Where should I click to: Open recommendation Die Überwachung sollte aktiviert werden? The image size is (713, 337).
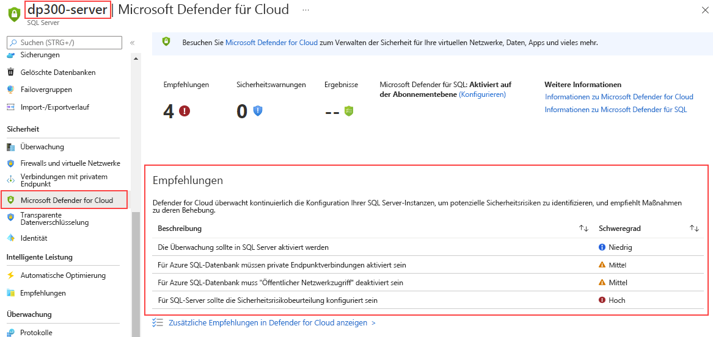(x=243, y=247)
